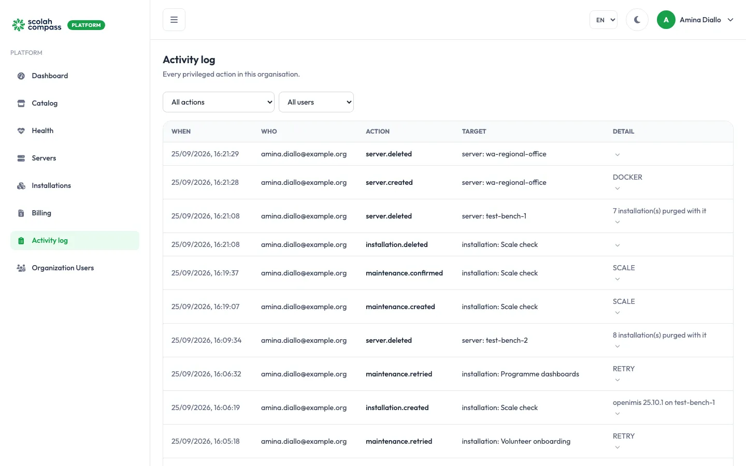Click the Health heartbeat icon in the sidebar
This screenshot has width=746, height=466.
tap(21, 130)
